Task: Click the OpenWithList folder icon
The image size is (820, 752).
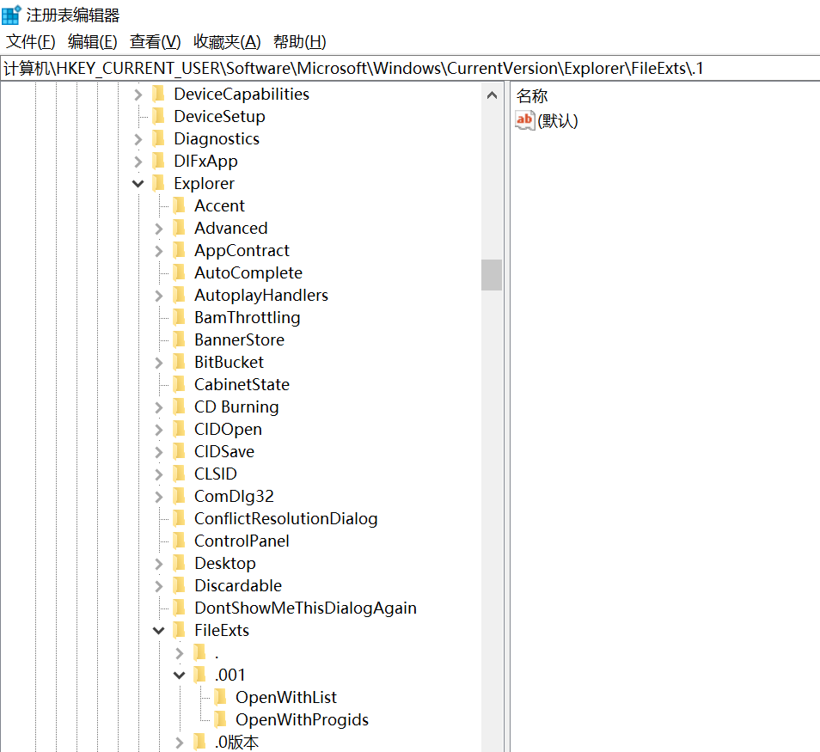Action: pos(221,697)
